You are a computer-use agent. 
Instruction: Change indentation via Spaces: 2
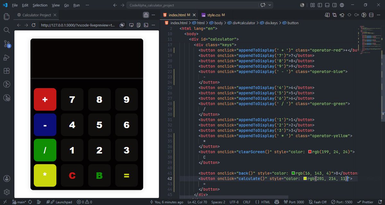coord(218,202)
